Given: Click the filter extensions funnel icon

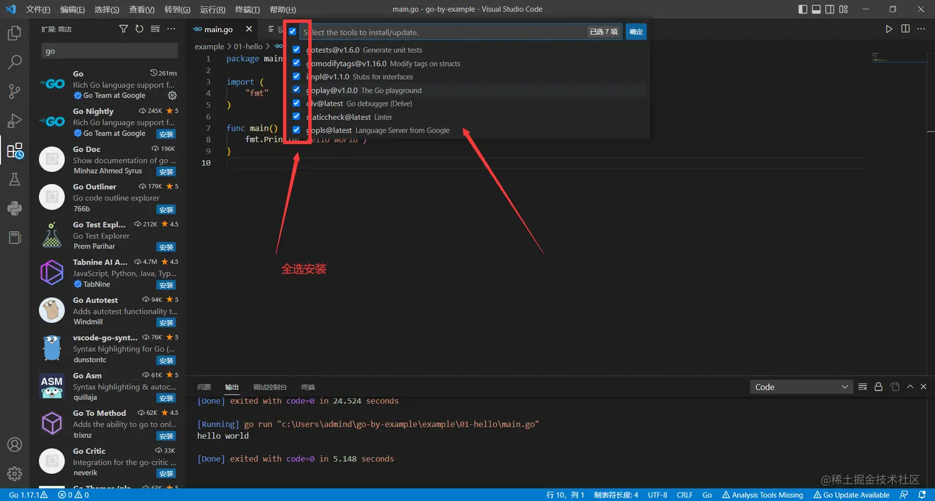Looking at the screenshot, I should [x=123, y=29].
